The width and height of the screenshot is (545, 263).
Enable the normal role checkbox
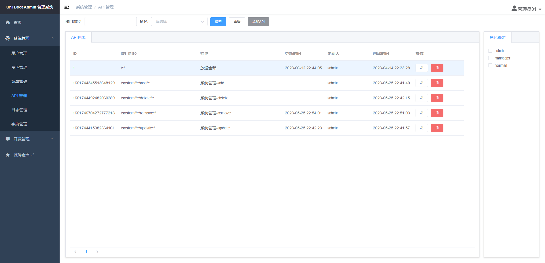point(490,65)
